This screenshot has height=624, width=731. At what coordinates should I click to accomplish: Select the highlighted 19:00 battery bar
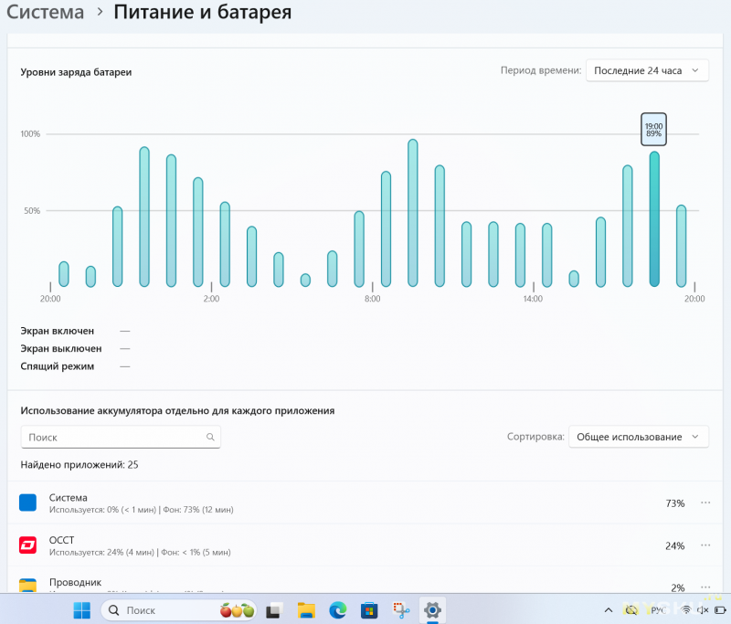pos(654,219)
